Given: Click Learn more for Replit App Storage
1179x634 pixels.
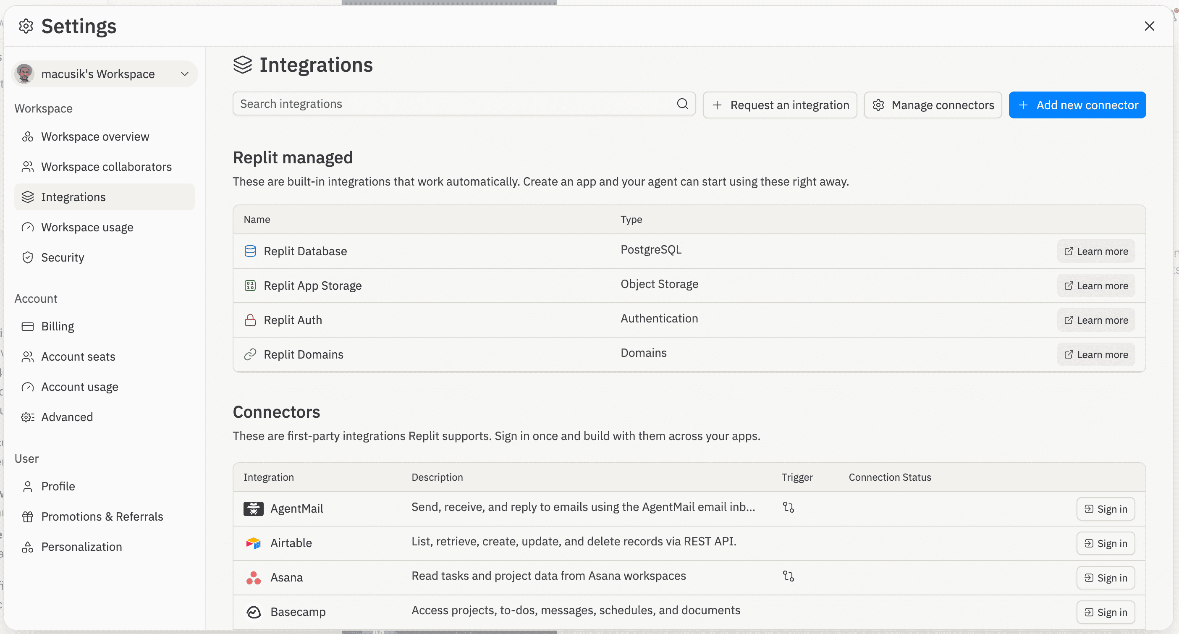Looking at the screenshot, I should click(x=1096, y=286).
